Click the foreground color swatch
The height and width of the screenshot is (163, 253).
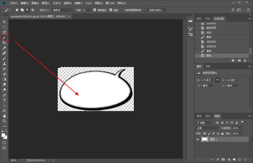point(4,135)
